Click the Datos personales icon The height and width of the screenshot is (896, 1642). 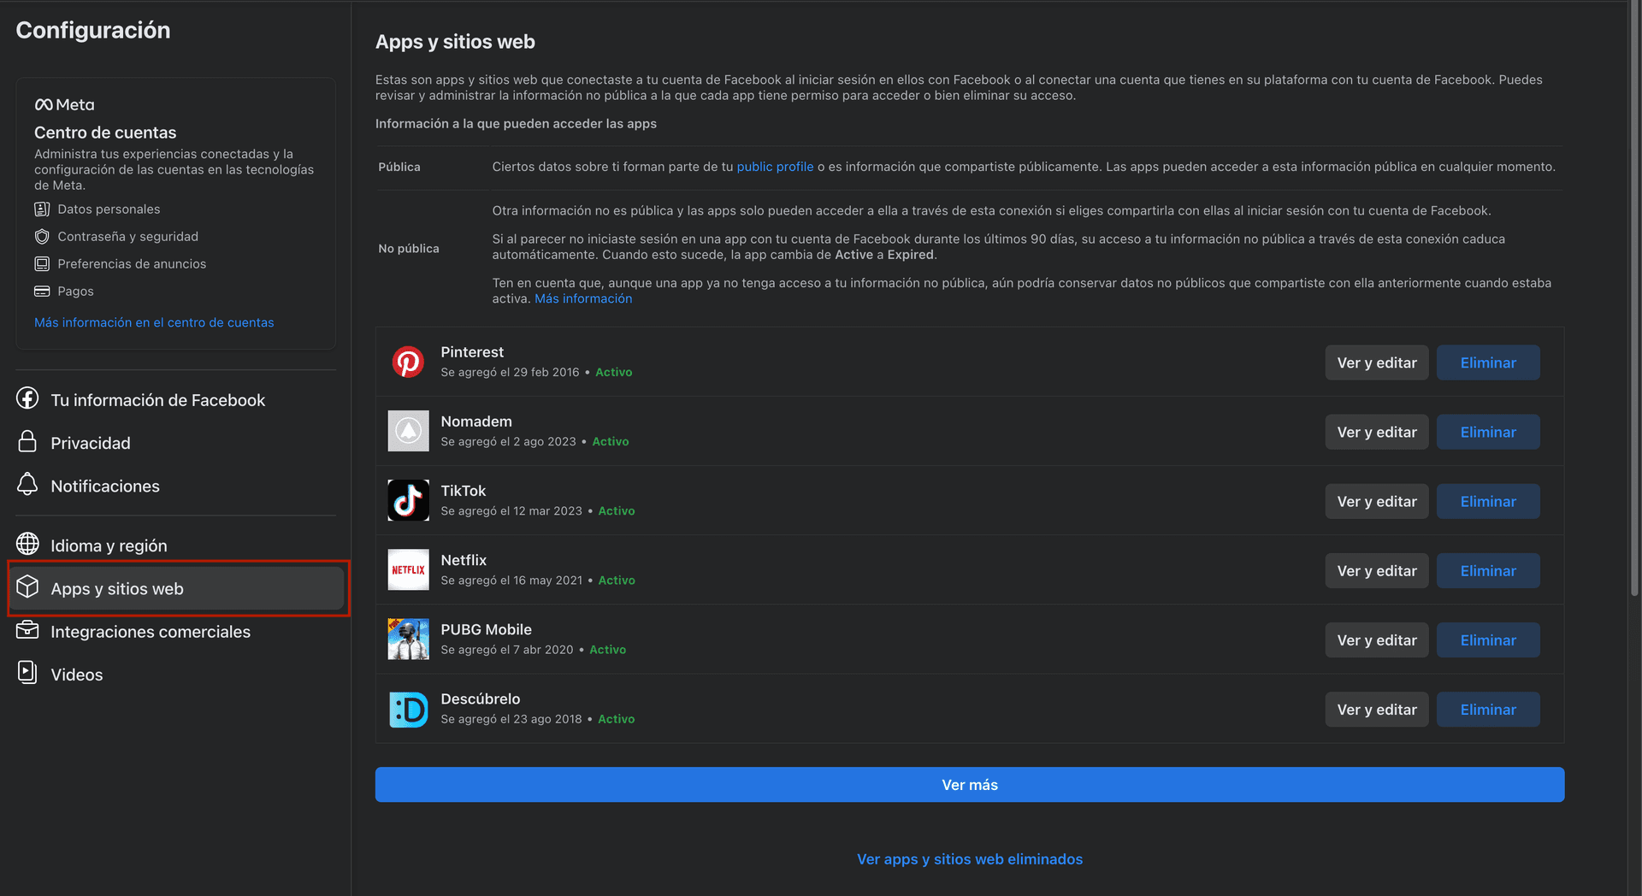coord(42,209)
